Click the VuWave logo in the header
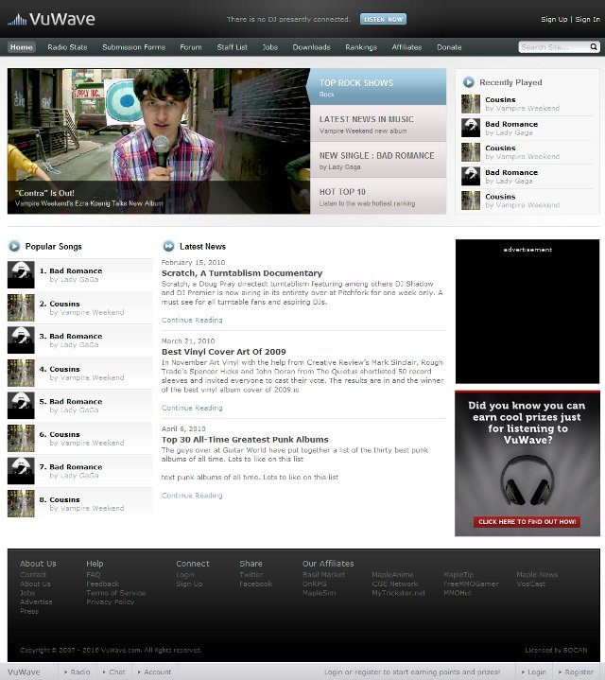 pos(51,19)
